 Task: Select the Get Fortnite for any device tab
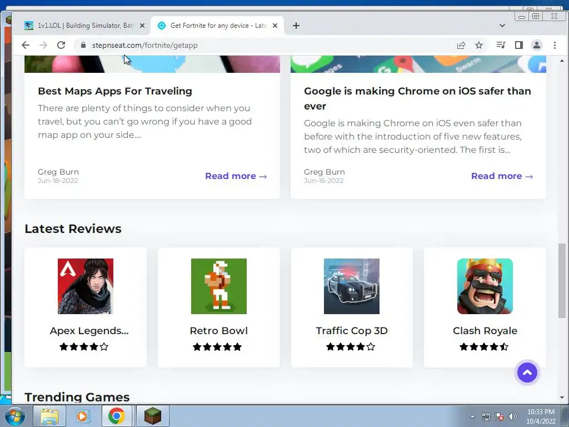pos(218,26)
